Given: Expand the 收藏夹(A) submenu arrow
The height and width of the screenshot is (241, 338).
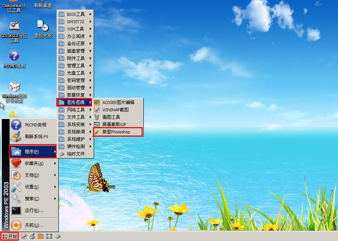Looking at the screenshot, I should tap(55, 163).
